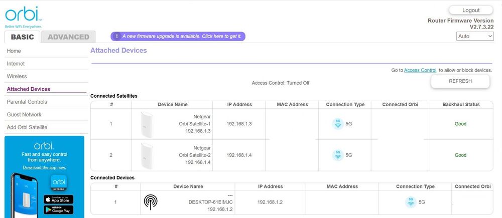This screenshot has width=502, height=218.
Task: Follow the Access Control link
Action: 420,70
